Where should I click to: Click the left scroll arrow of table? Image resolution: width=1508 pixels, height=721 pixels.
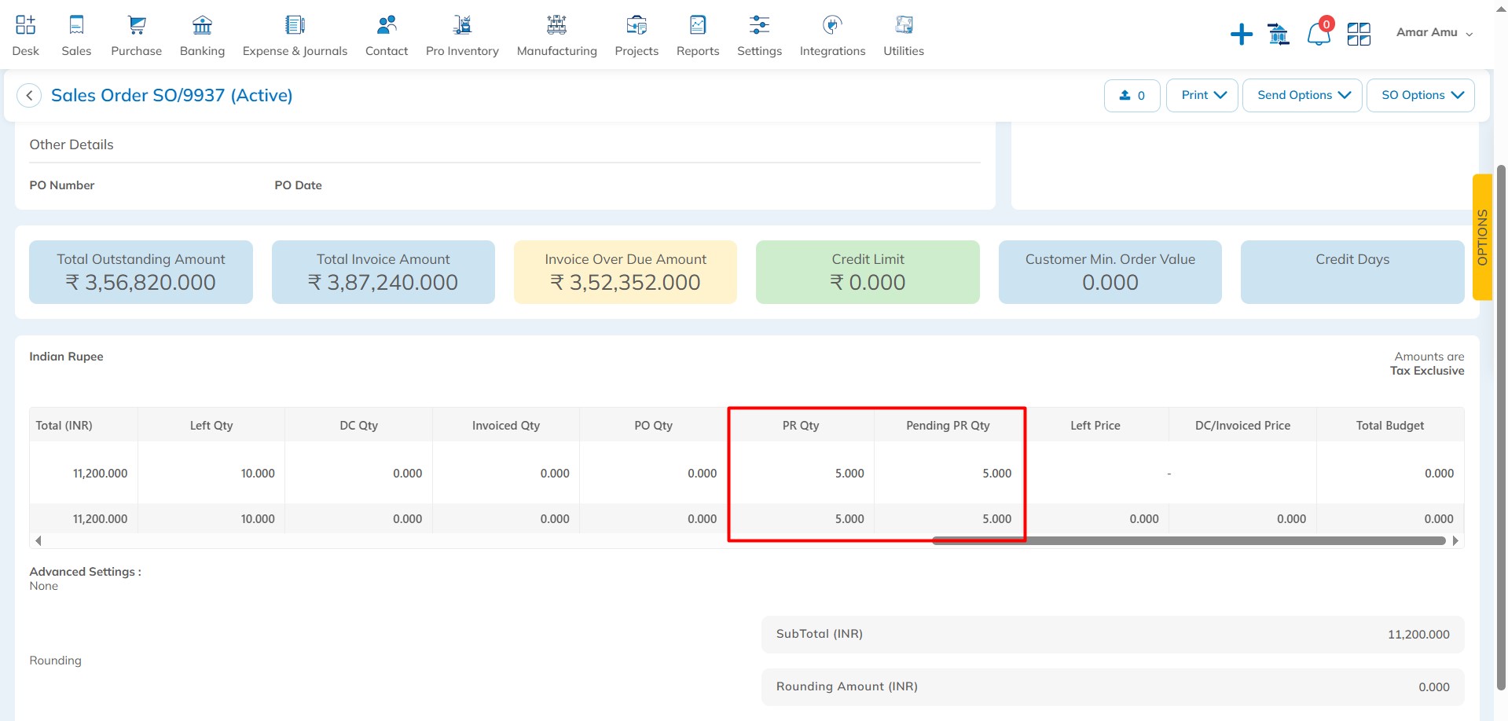click(38, 540)
